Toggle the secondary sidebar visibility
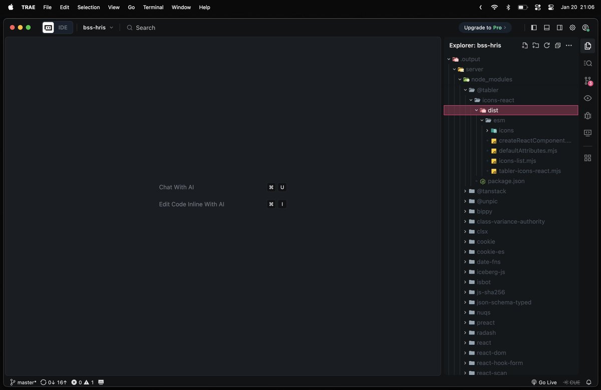601x390 pixels. point(559,28)
